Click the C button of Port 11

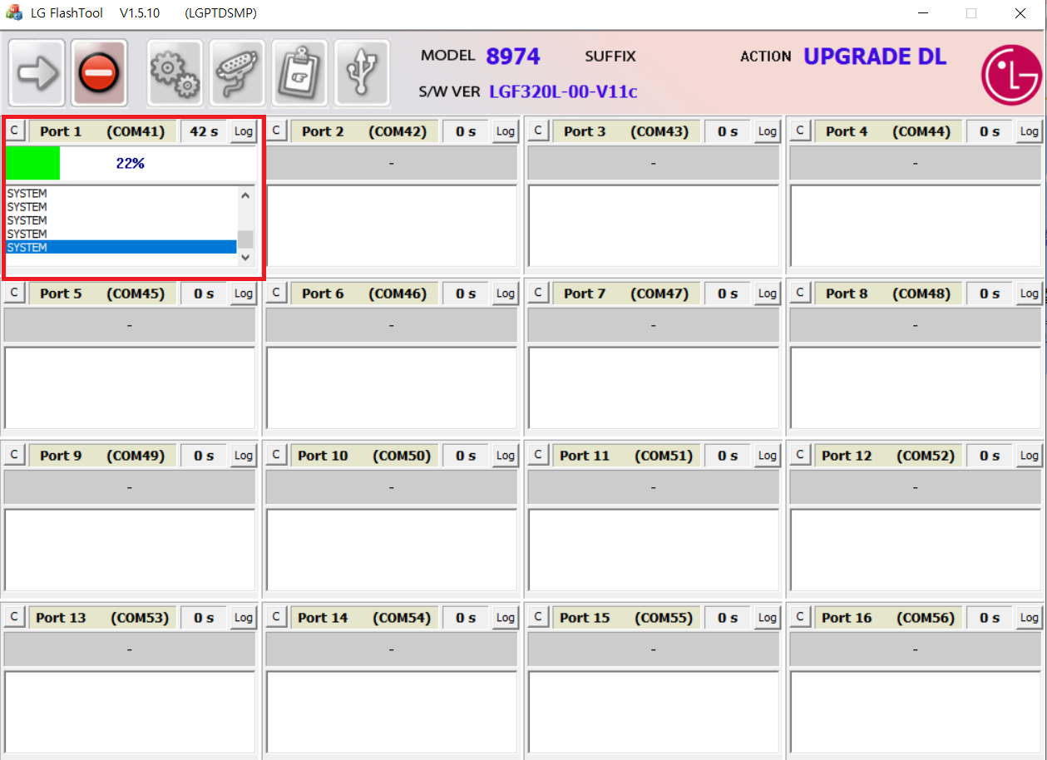538,455
